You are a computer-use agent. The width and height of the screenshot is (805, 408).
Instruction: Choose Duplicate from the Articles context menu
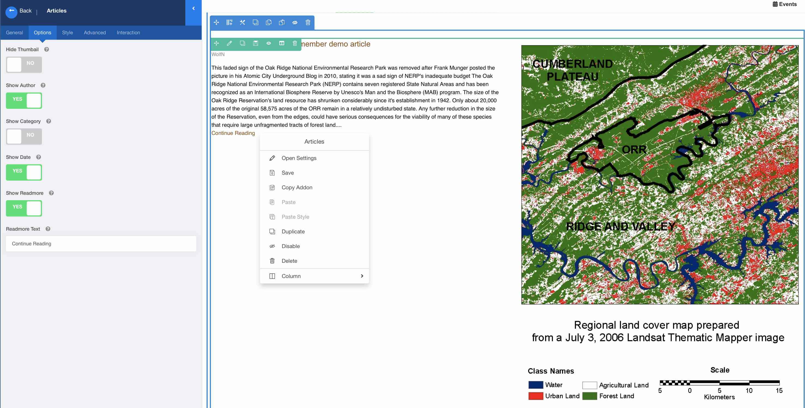click(293, 231)
